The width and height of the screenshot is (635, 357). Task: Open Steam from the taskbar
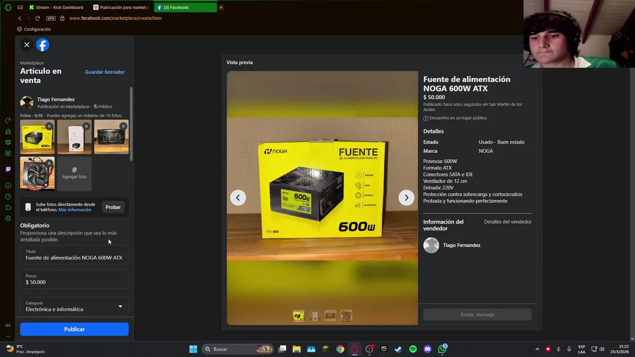(398, 349)
